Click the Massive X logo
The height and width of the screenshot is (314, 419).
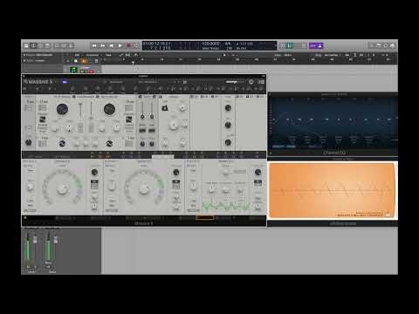pyautogui.click(x=38, y=82)
